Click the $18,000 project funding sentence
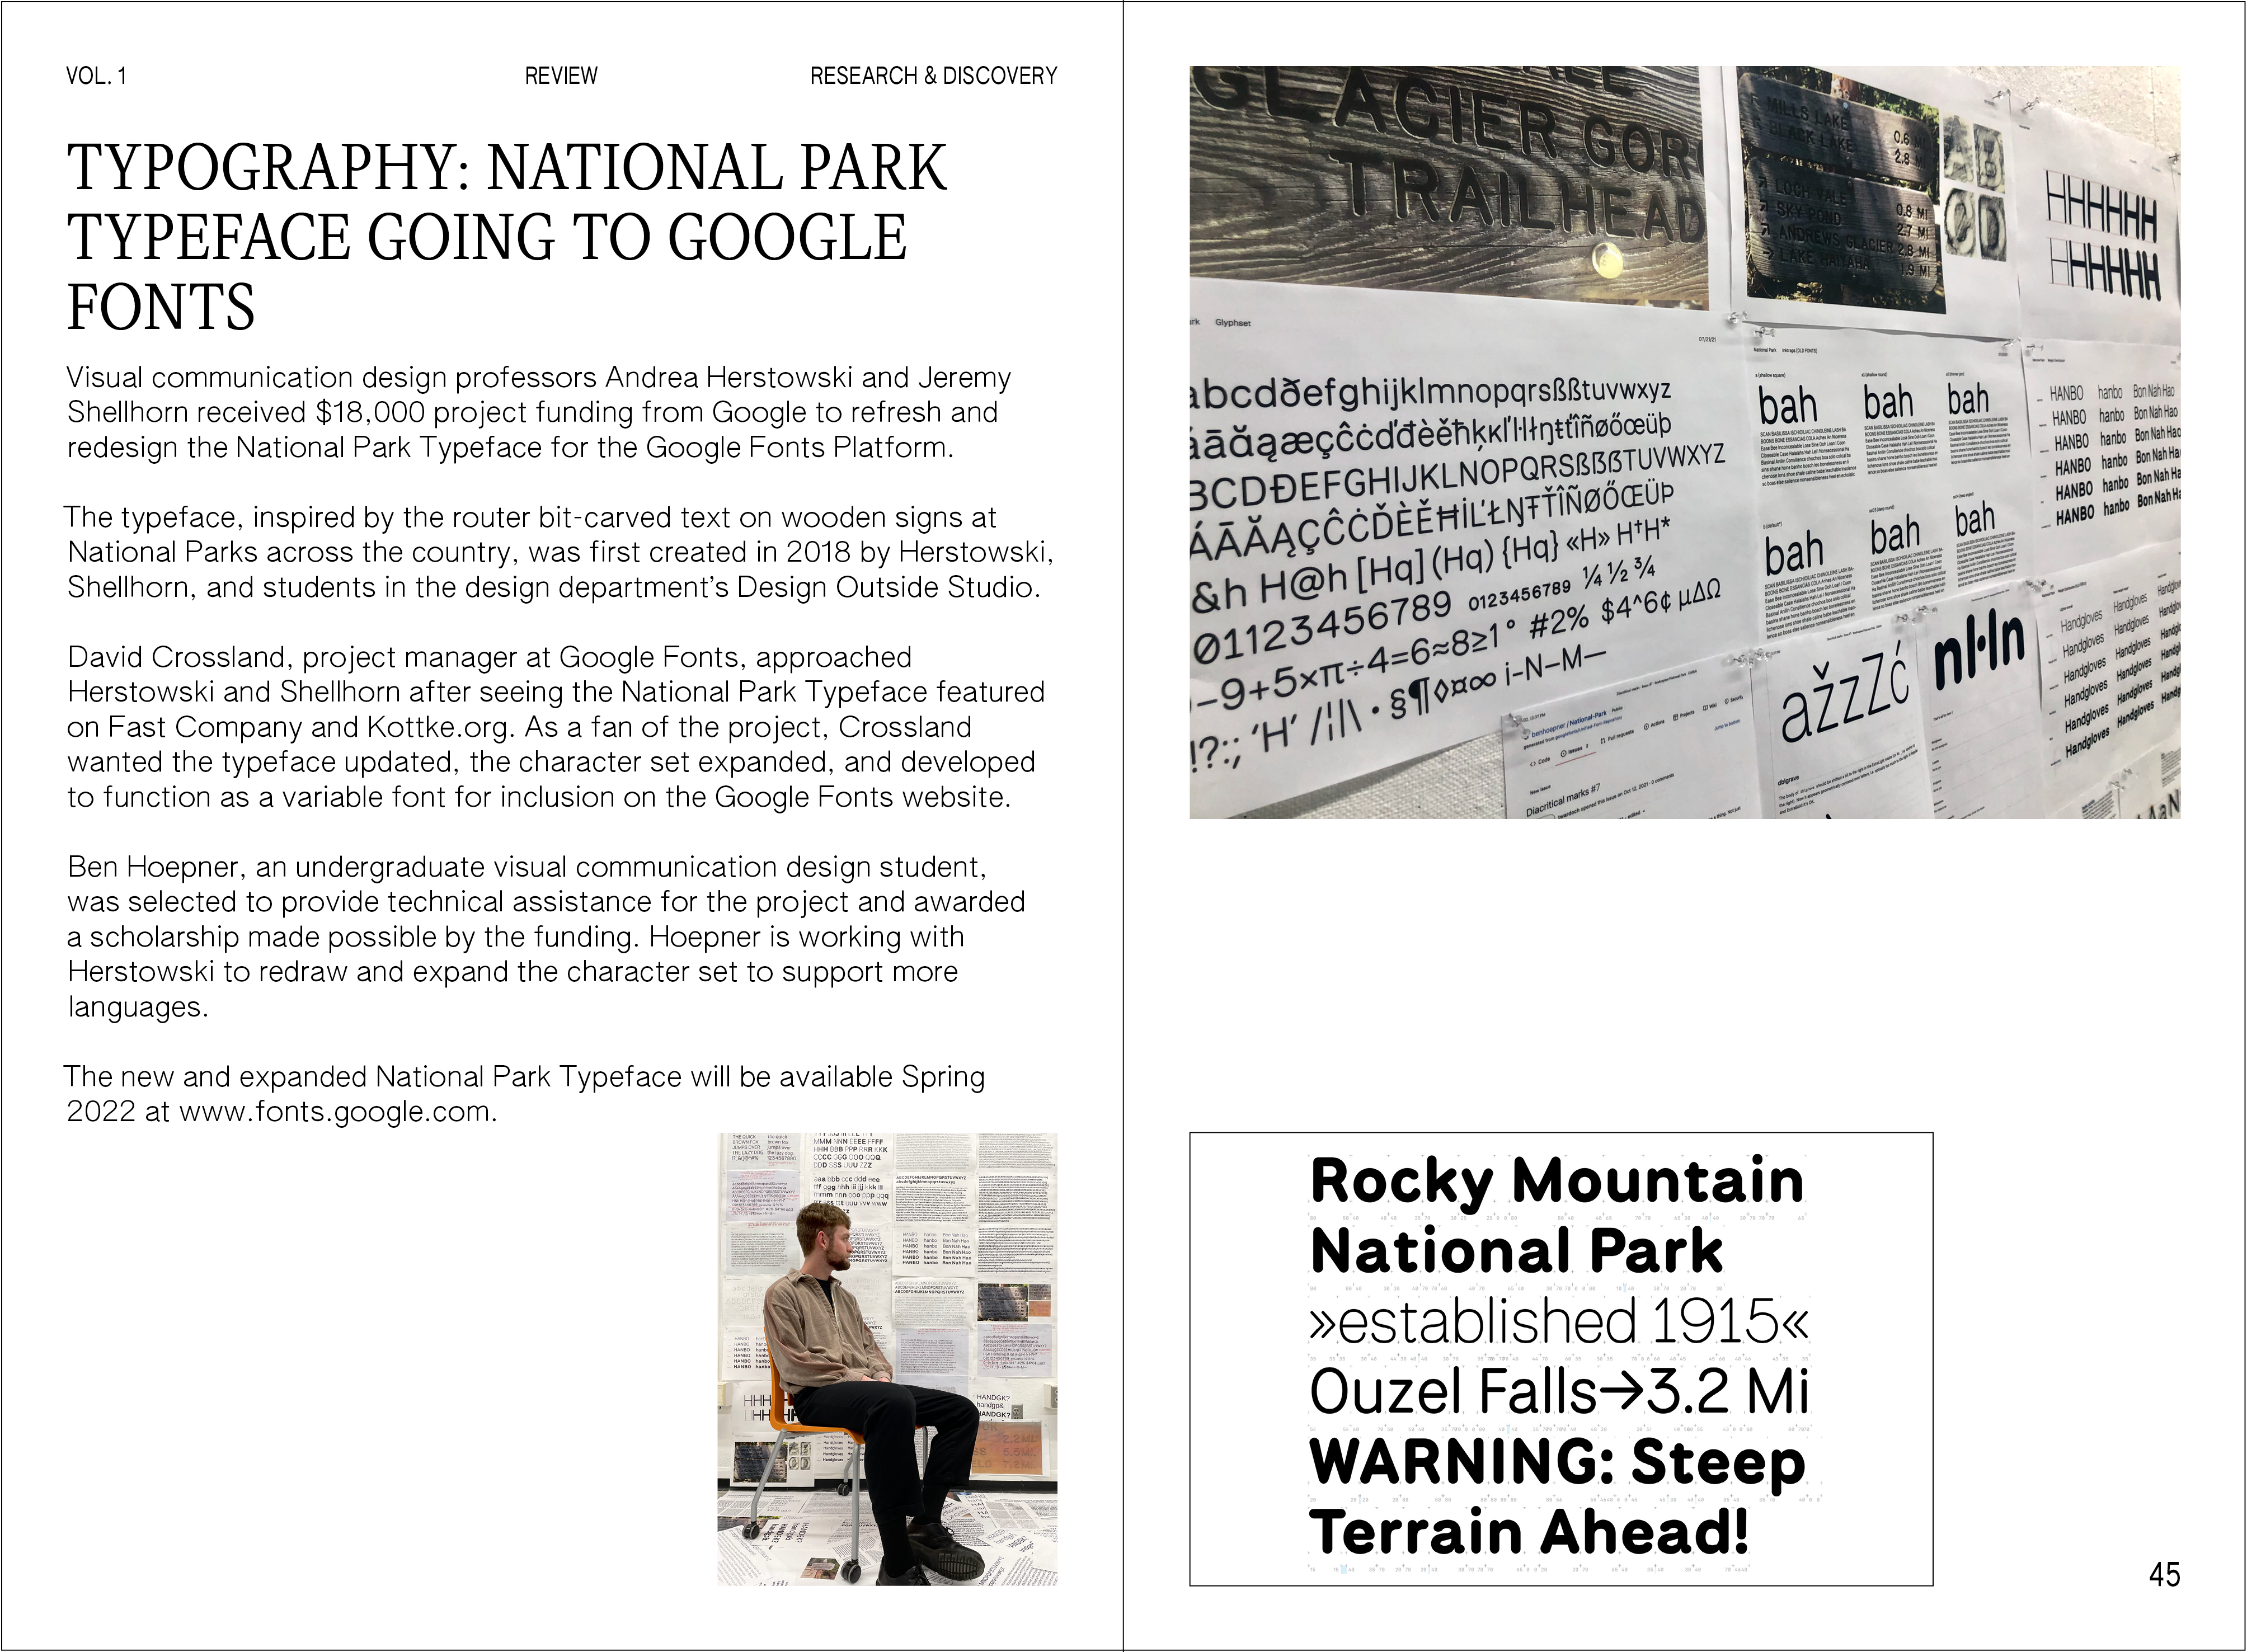Image resolution: width=2247 pixels, height=1652 pixels. 538,412
